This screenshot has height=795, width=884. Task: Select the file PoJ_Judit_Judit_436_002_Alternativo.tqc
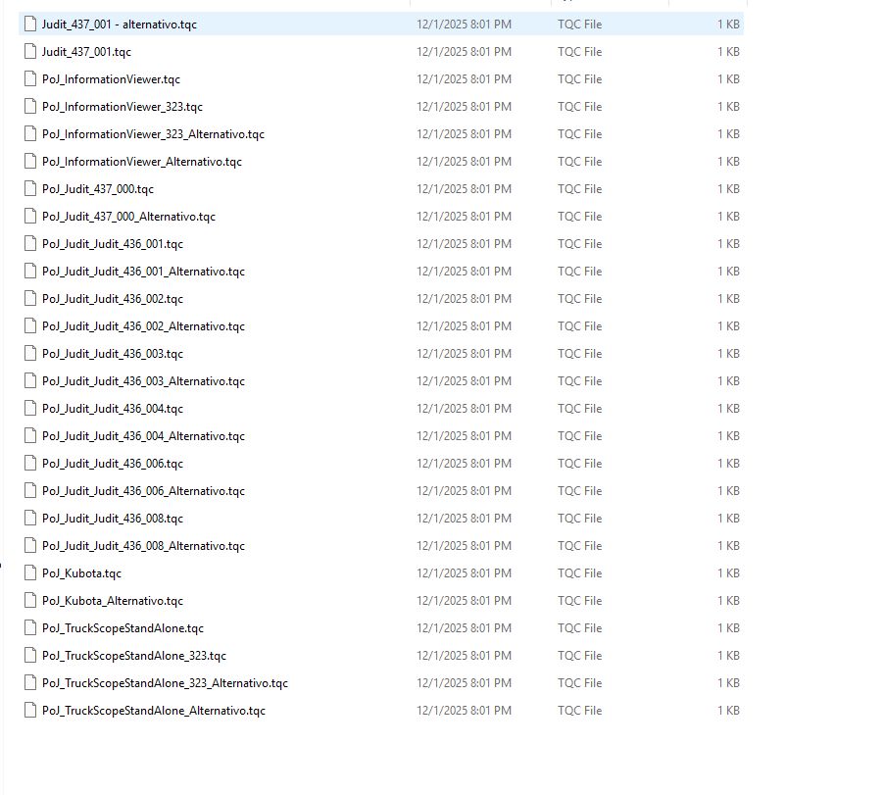(147, 325)
